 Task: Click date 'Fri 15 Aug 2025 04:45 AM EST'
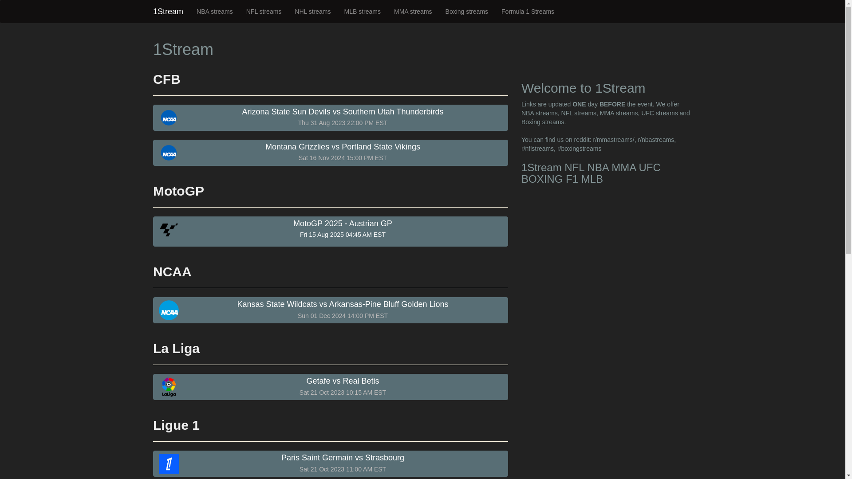(x=343, y=235)
